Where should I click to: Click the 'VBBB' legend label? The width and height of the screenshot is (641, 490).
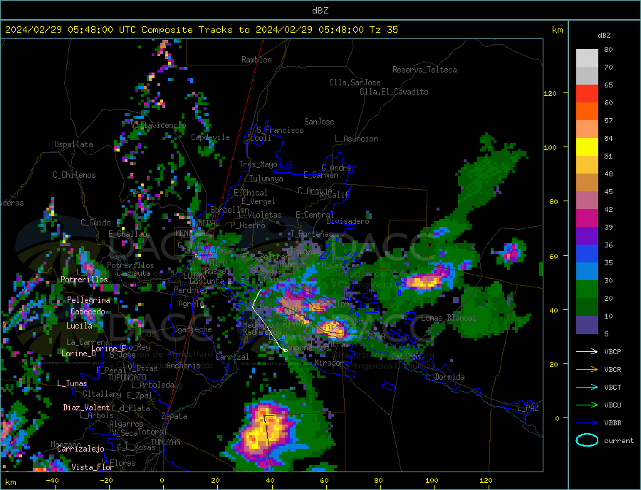(613, 423)
